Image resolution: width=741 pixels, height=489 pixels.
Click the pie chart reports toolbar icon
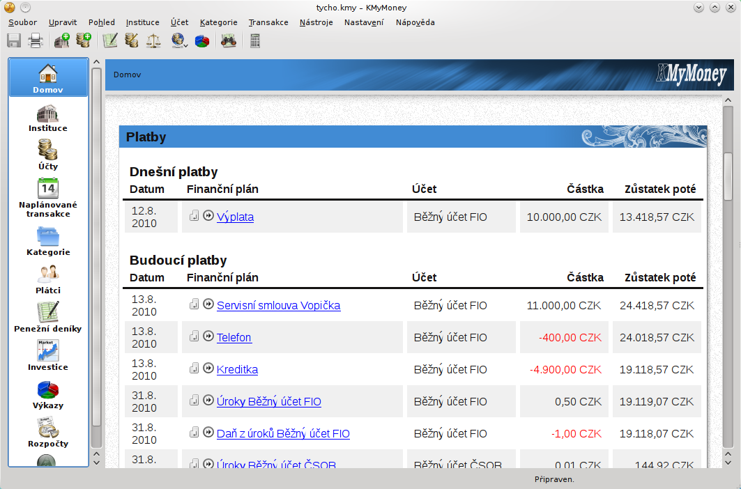pyautogui.click(x=202, y=41)
